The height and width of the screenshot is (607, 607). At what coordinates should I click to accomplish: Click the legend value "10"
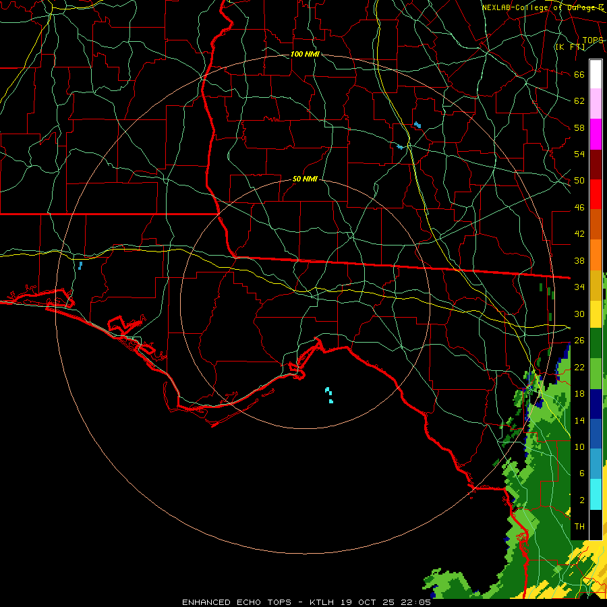[579, 447]
